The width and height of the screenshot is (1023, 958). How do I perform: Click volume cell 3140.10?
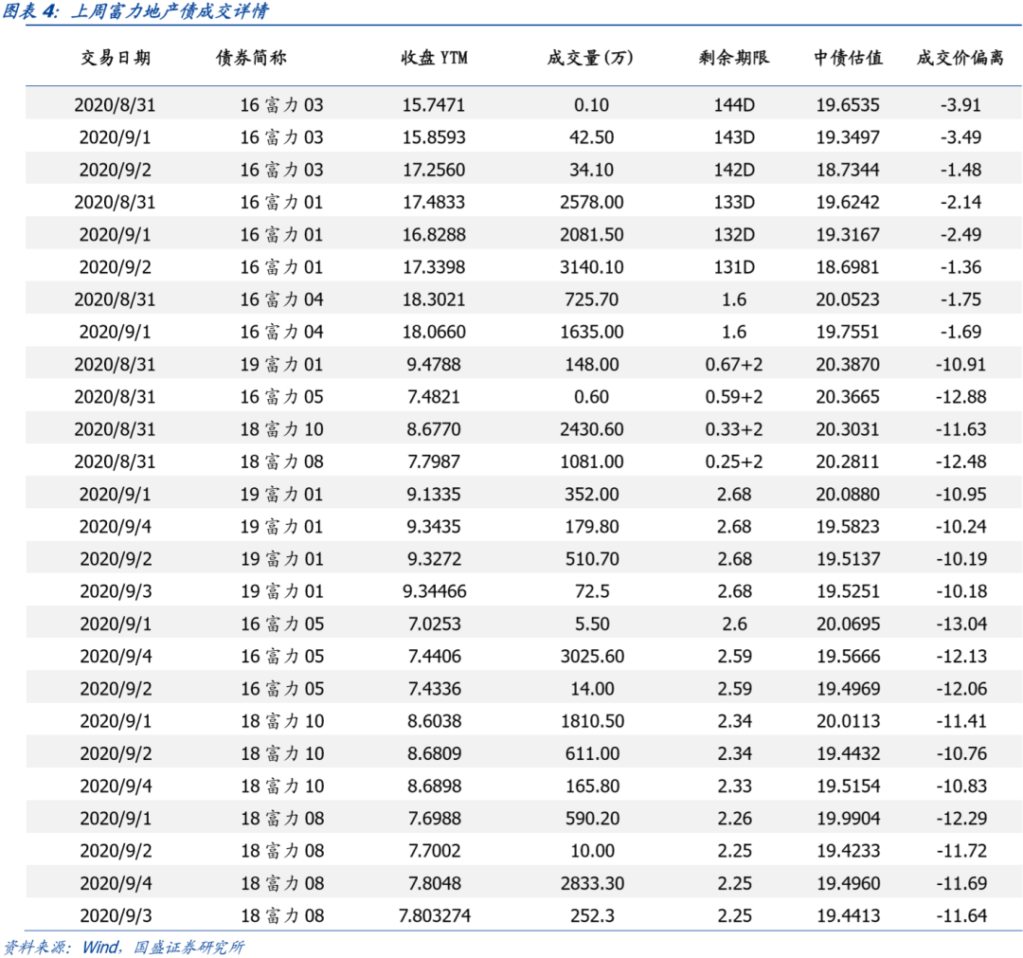point(592,267)
